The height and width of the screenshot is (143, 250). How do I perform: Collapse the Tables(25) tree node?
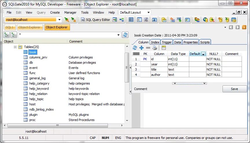coord(15,47)
